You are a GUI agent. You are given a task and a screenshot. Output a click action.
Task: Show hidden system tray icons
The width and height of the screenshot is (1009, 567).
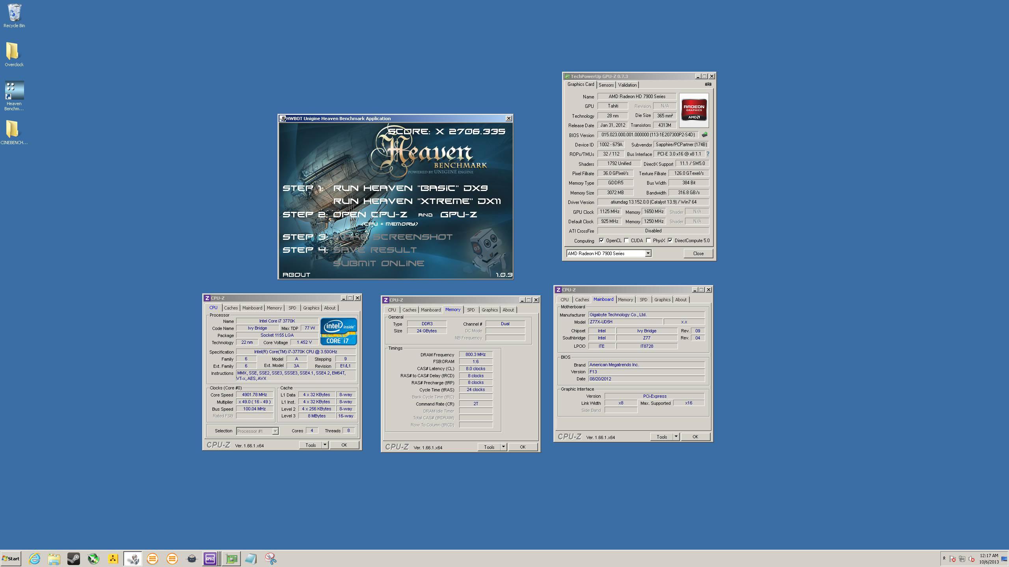coord(944,558)
